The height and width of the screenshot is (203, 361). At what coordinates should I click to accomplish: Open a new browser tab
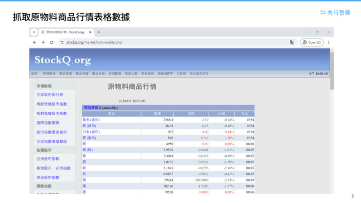(99, 32)
